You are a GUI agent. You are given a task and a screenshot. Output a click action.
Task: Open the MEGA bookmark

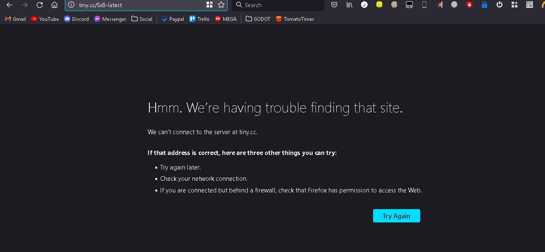226,19
